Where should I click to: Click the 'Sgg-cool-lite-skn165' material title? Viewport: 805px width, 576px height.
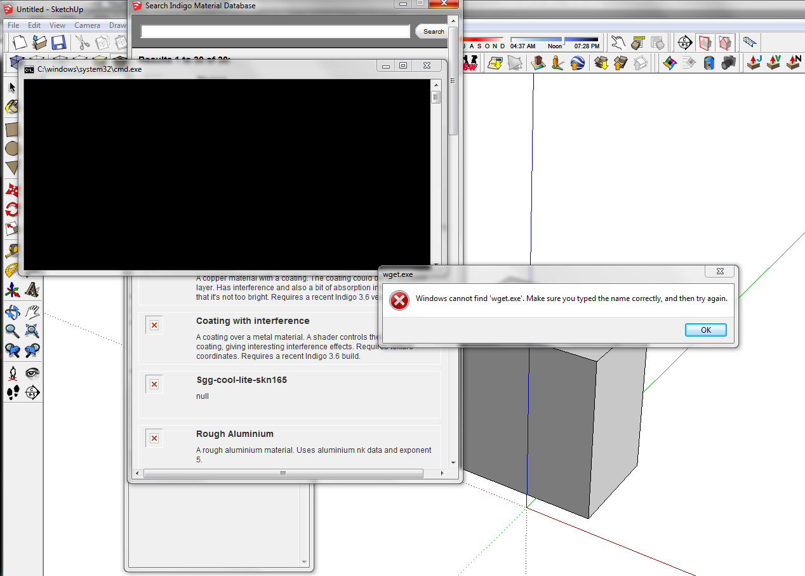point(241,380)
